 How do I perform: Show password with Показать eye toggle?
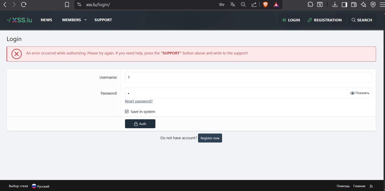pos(360,93)
